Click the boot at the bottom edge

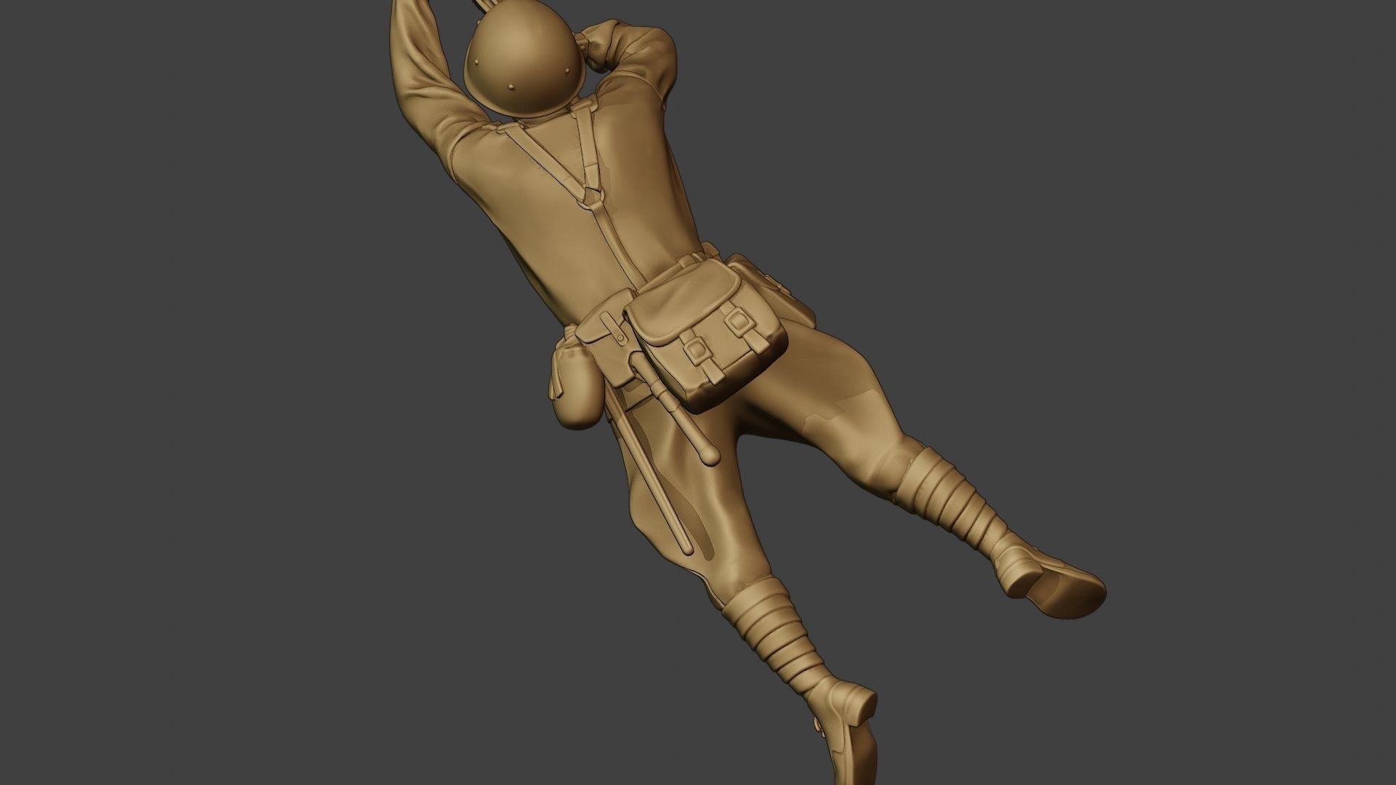(843, 734)
